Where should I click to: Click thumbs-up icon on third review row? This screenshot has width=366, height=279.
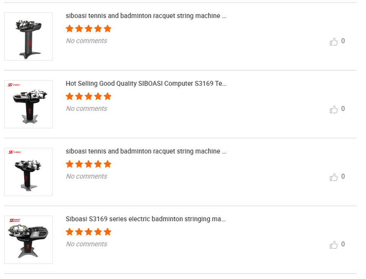(333, 177)
